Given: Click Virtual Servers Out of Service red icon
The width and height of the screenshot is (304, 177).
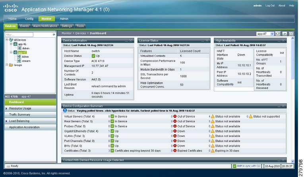Looking at the screenshot, I should [175, 116].
